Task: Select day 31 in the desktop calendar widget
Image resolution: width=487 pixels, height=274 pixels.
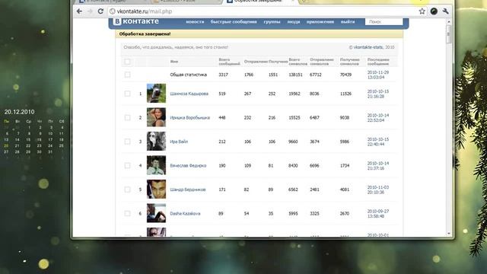Action: 50,152
